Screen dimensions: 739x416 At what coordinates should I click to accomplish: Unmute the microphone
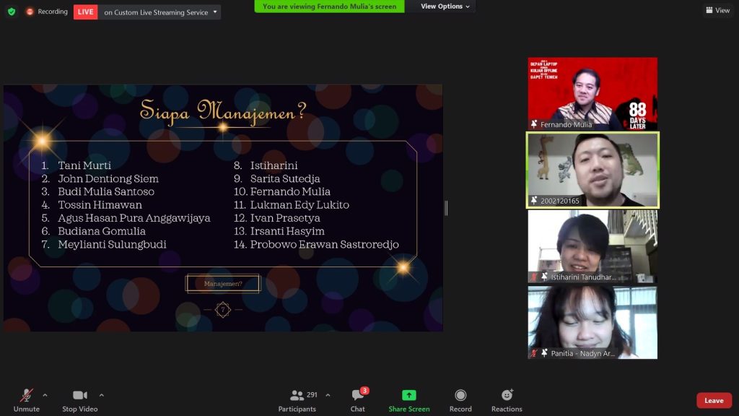click(x=26, y=399)
